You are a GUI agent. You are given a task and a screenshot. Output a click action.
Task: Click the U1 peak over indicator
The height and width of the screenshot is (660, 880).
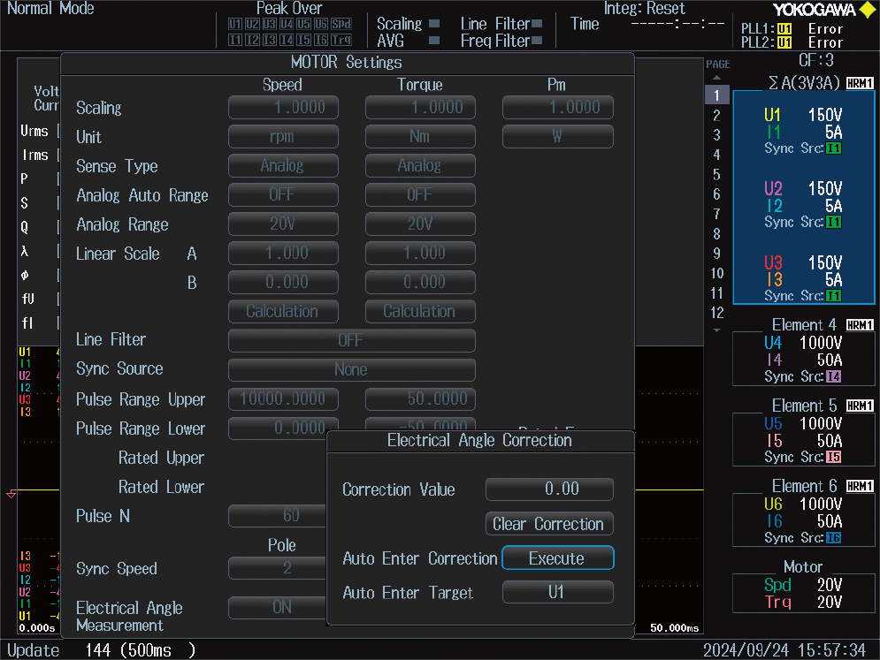pyautogui.click(x=235, y=24)
